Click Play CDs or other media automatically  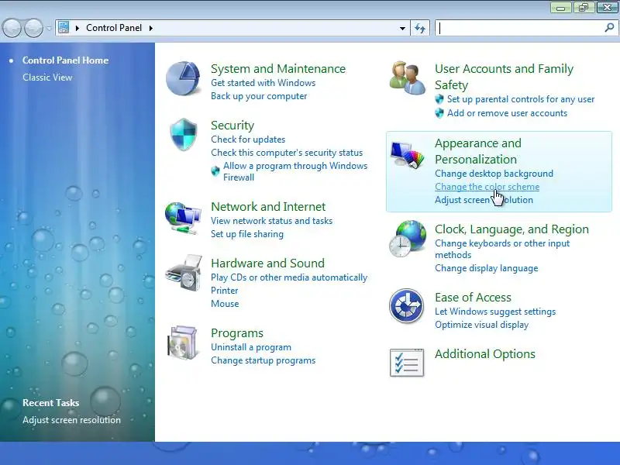tap(289, 277)
